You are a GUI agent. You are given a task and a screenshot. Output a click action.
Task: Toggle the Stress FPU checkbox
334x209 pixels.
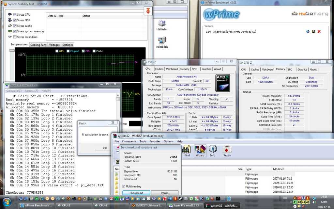coord(15,20)
